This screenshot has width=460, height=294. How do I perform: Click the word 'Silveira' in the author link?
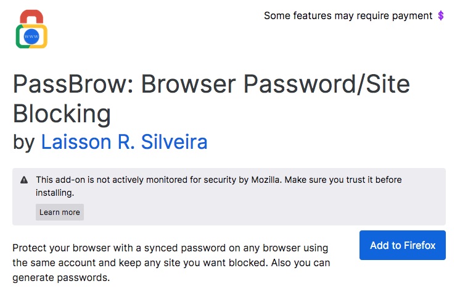tap(175, 141)
